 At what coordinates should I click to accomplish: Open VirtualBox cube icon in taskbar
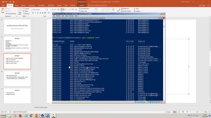pyautogui.click(x=43, y=116)
